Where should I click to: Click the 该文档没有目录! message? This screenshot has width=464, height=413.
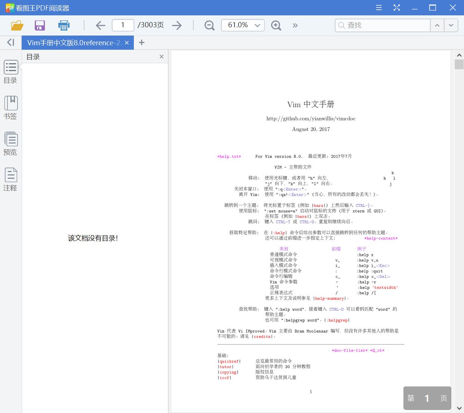pos(93,238)
